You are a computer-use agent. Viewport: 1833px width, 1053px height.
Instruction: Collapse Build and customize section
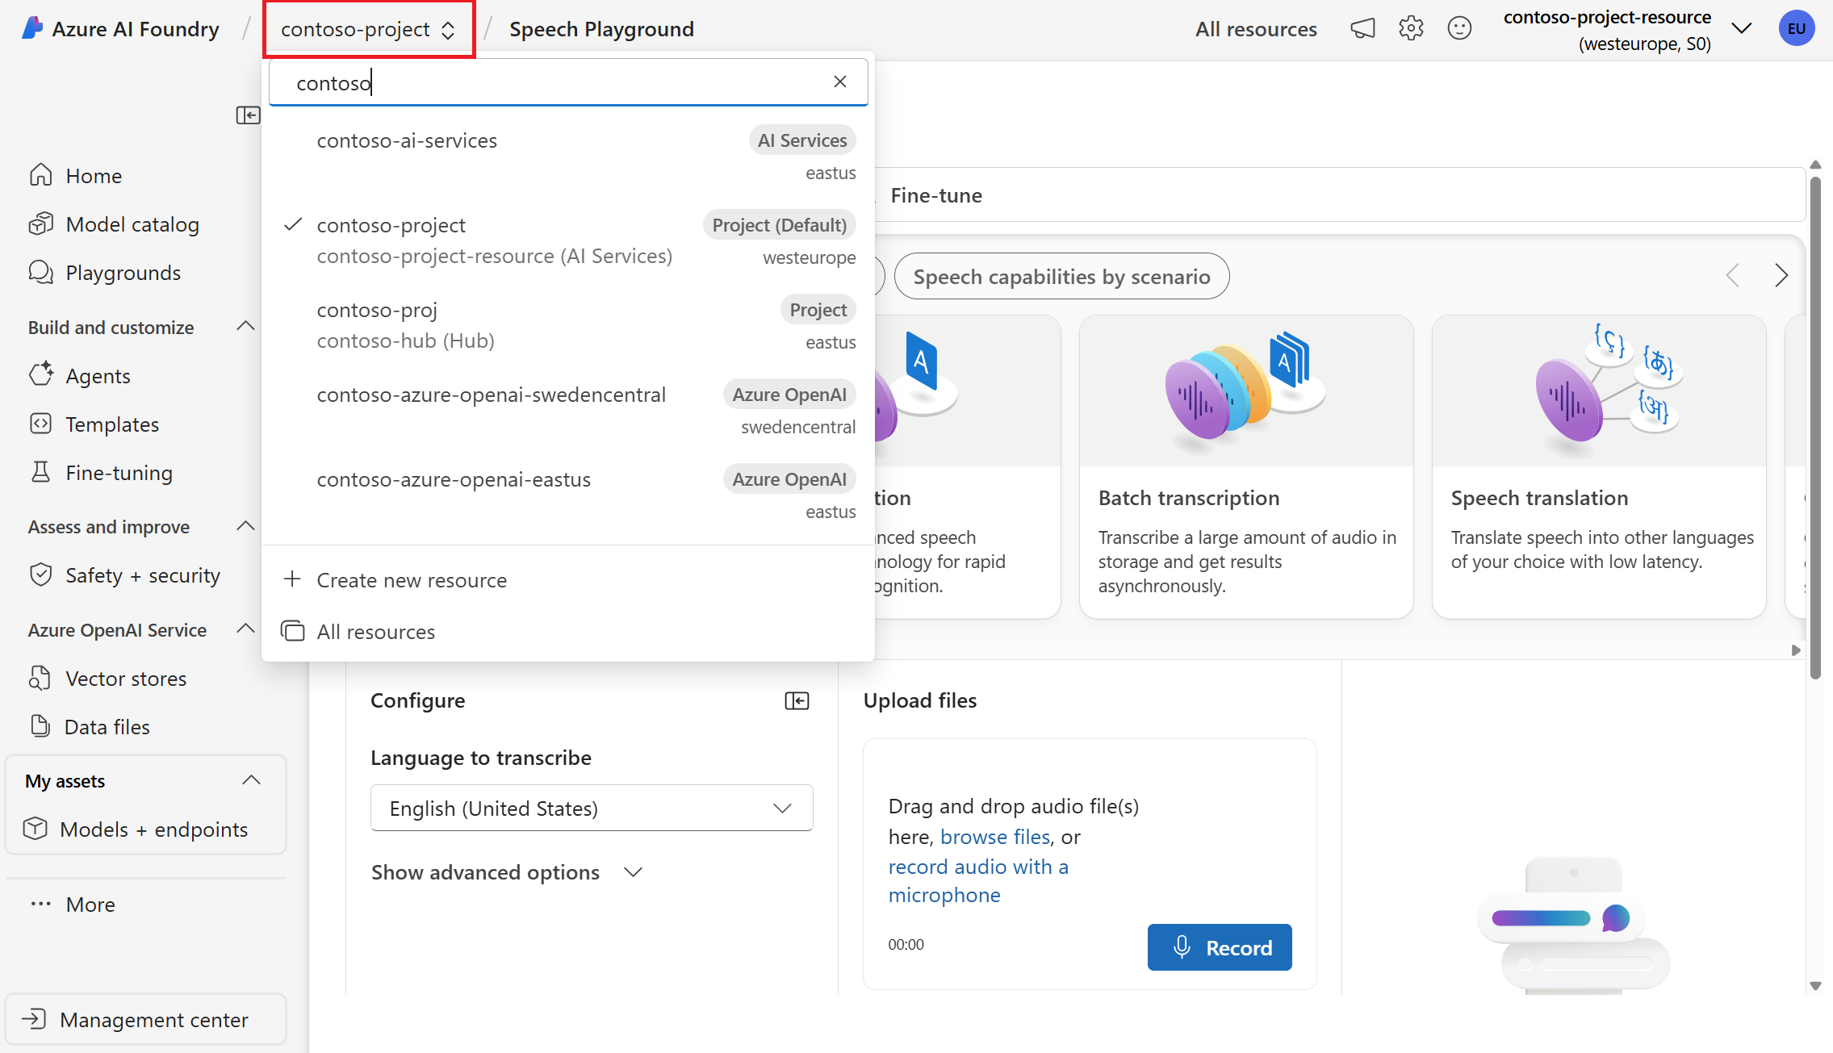tap(245, 327)
